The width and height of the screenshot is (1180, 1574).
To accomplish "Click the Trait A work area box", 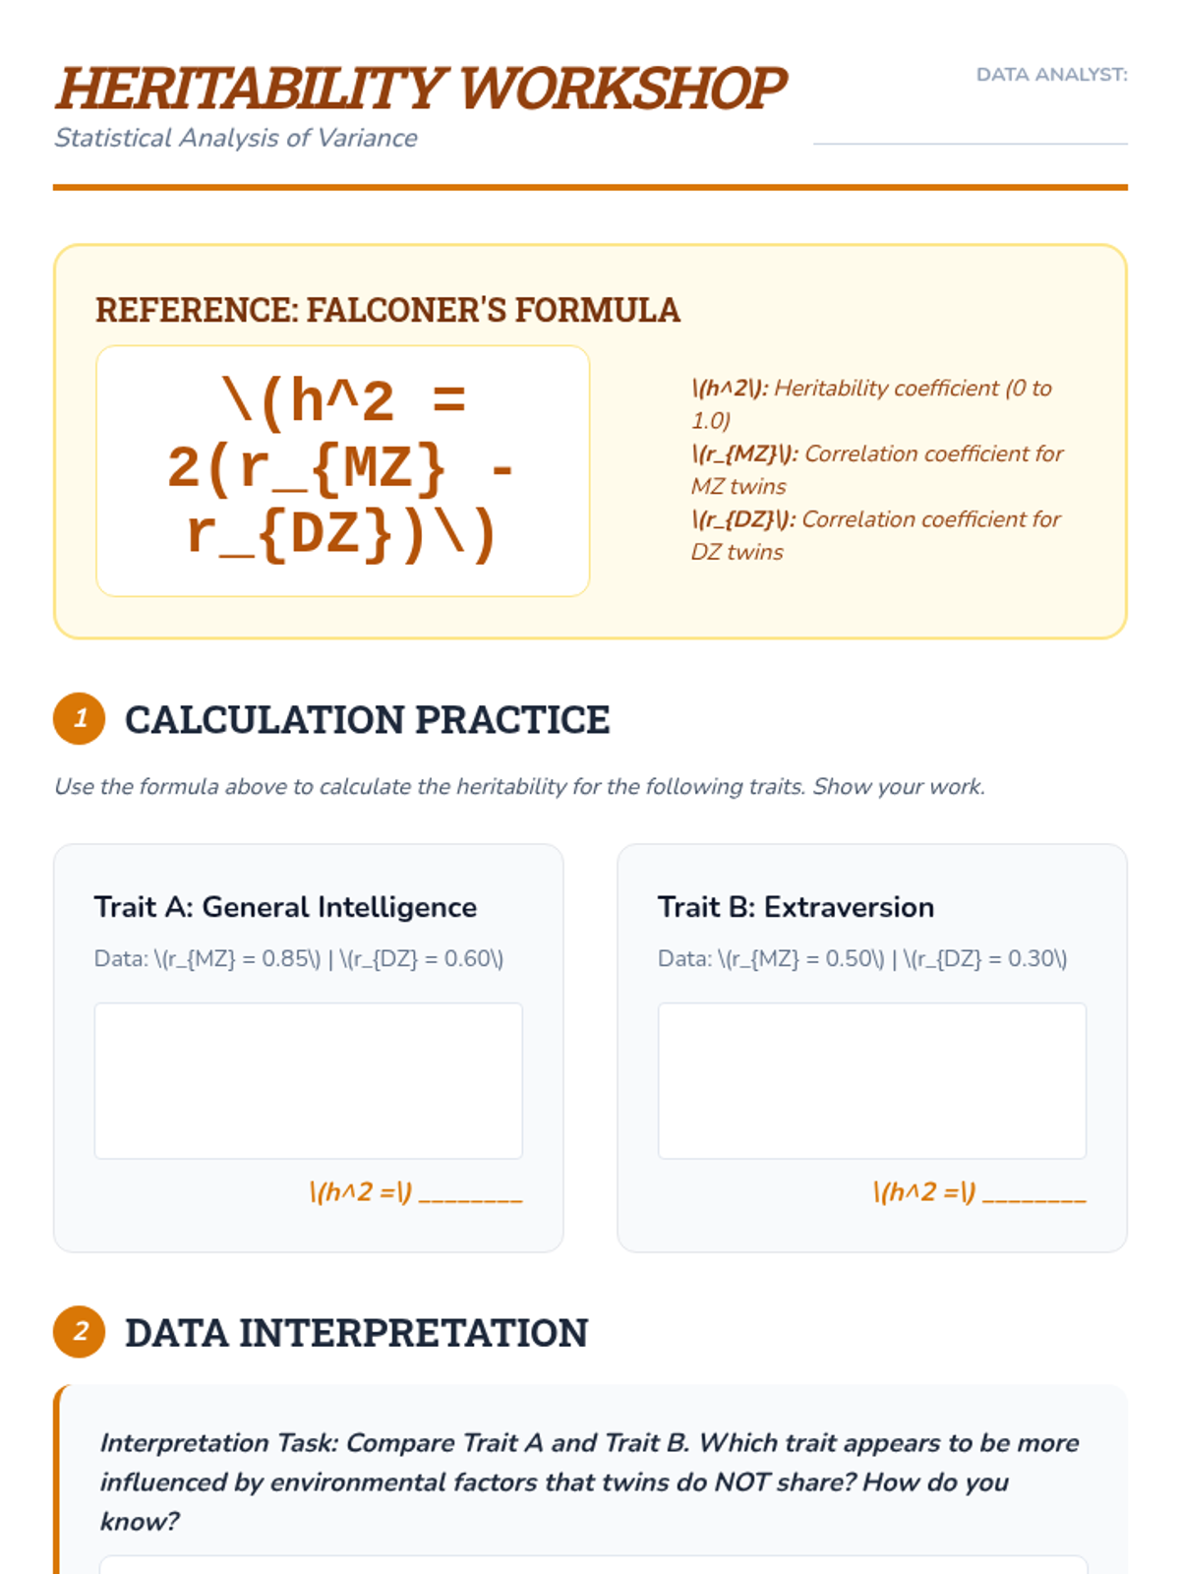I will pyautogui.click(x=308, y=1080).
